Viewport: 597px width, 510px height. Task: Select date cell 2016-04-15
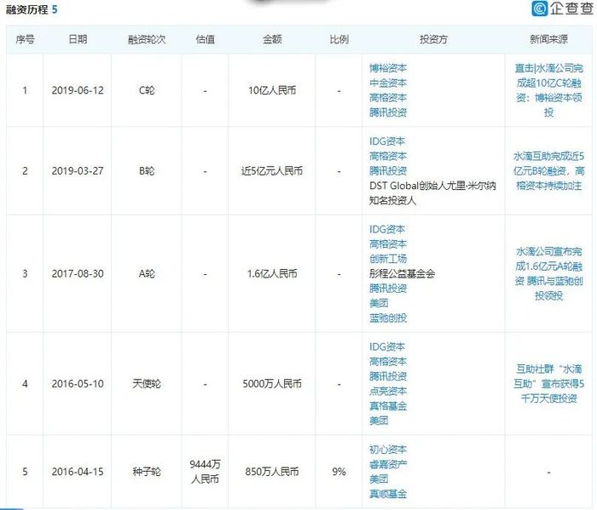(x=78, y=473)
